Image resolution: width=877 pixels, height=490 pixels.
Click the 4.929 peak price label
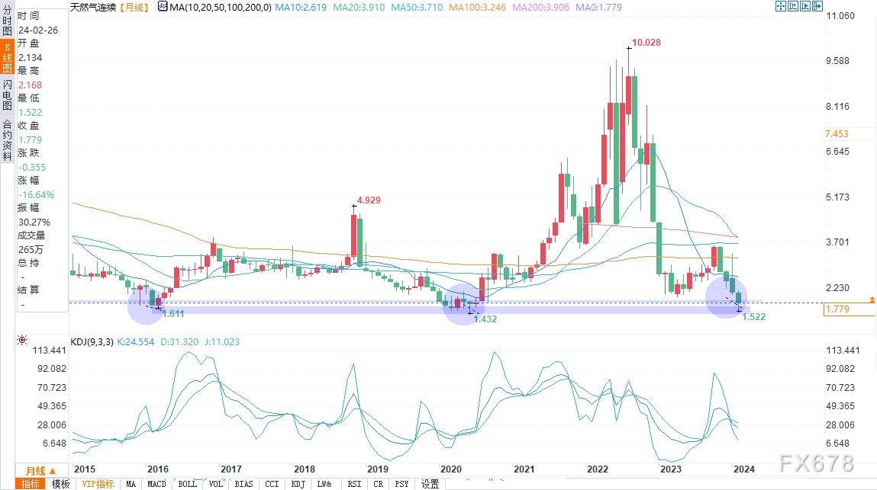[x=369, y=200]
